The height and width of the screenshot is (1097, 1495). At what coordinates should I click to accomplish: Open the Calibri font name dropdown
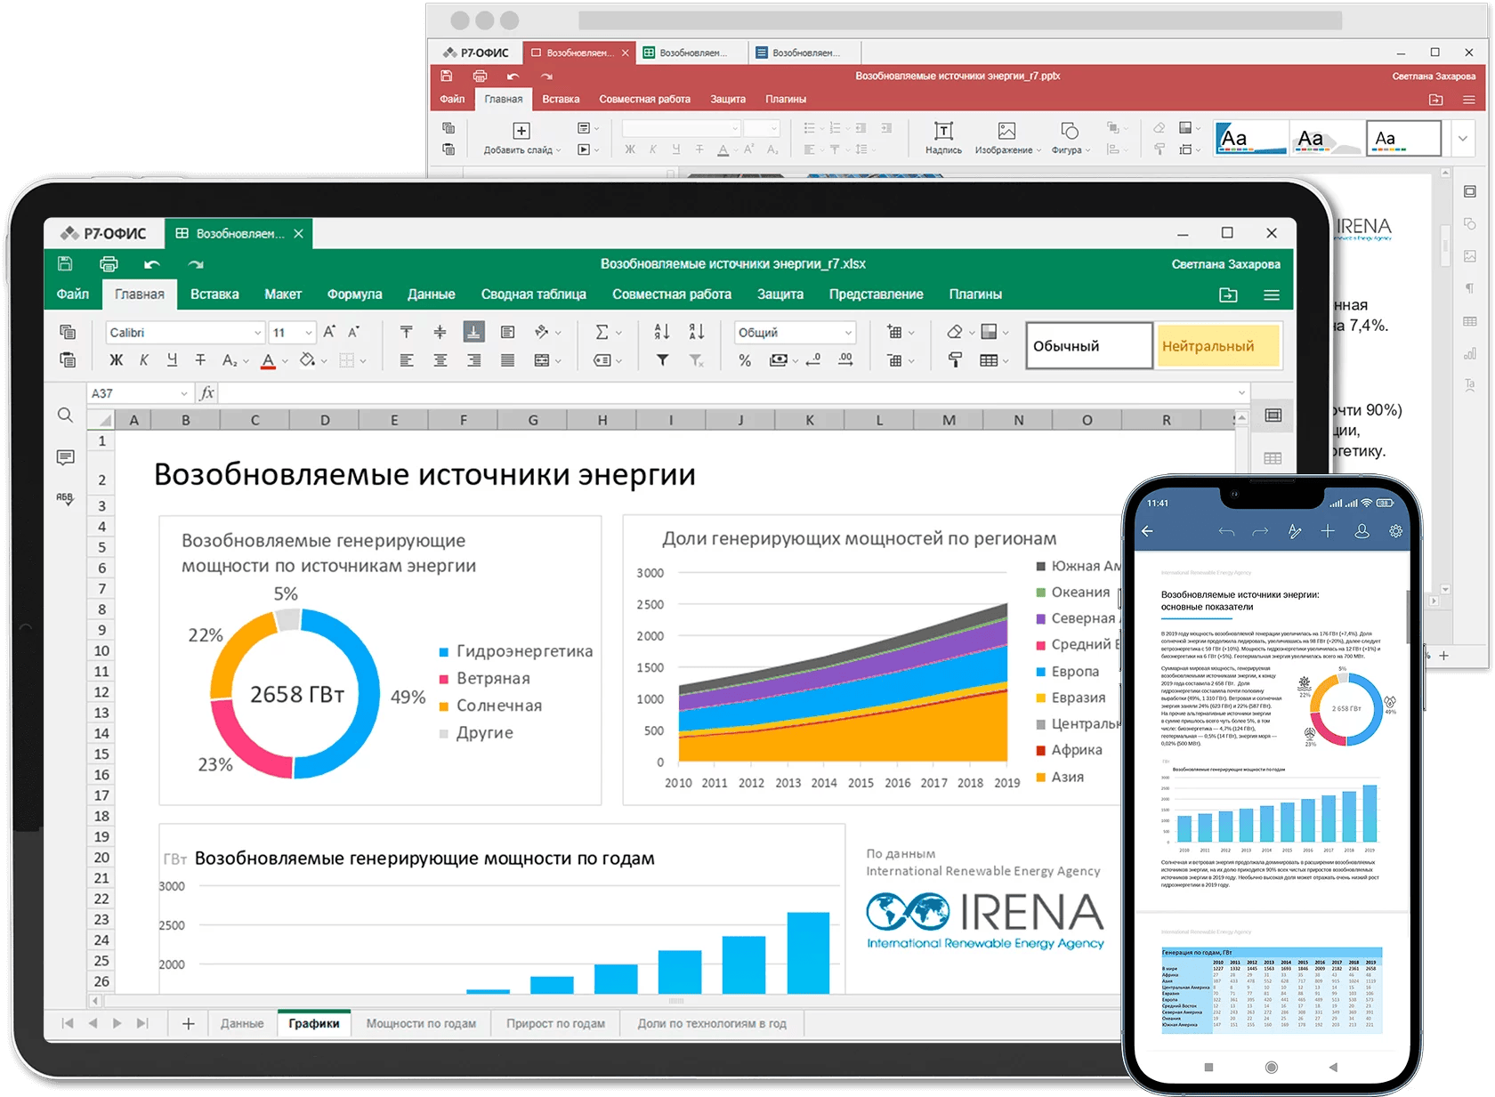(x=257, y=333)
